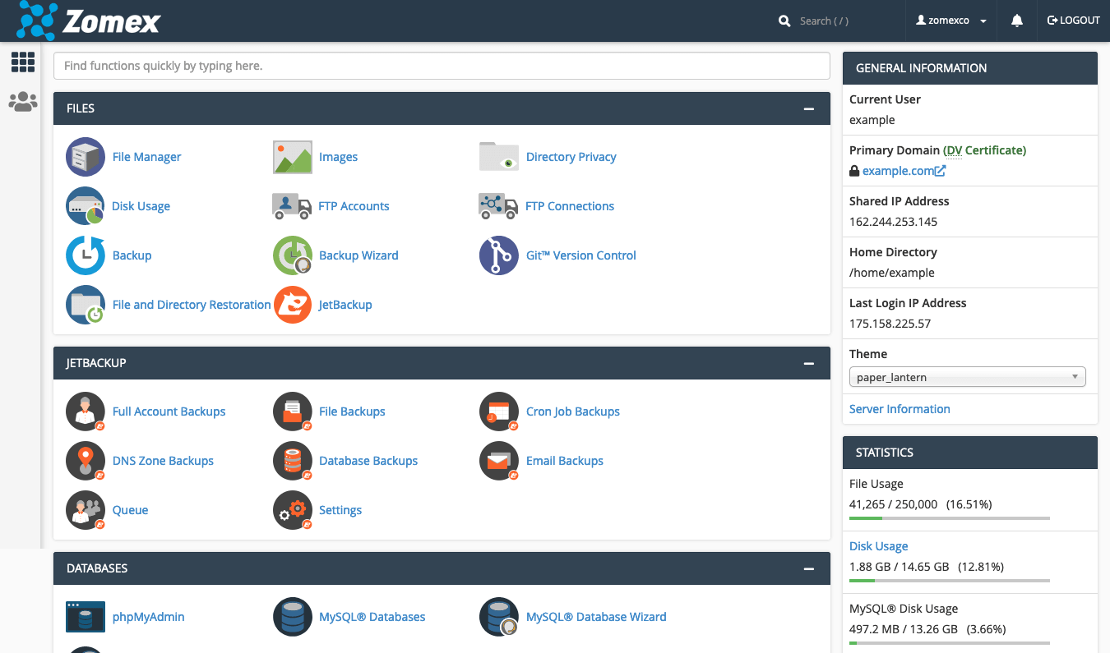
Task: Open User Manager people icon in sidebar
Action: (23, 102)
